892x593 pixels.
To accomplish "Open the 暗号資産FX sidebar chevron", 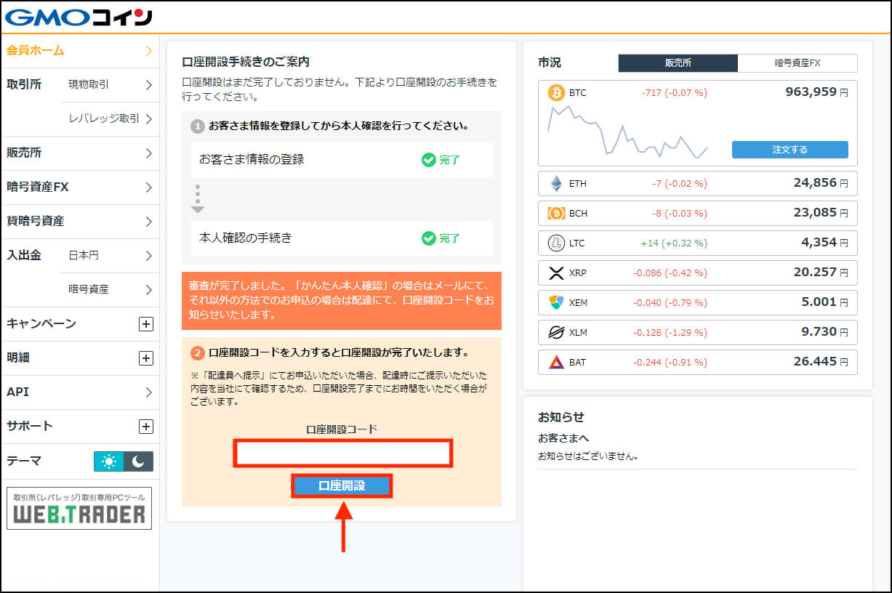I will click(148, 187).
